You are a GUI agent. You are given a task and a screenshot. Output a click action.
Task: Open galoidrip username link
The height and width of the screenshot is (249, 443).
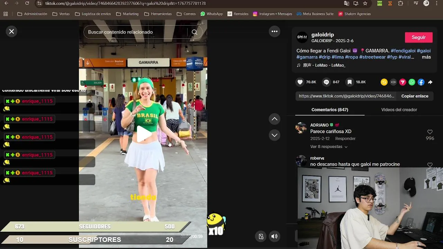[x=323, y=35]
